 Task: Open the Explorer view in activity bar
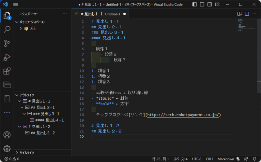click(7, 16)
